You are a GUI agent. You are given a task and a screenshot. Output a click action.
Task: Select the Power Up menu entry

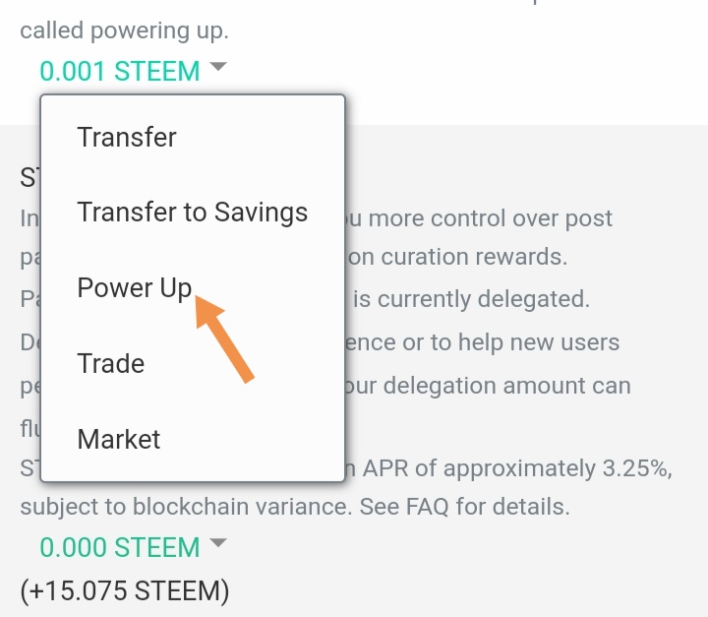135,287
